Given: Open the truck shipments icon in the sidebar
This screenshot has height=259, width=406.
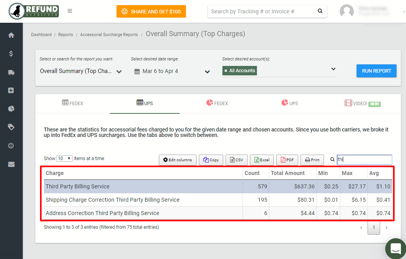Looking at the screenshot, I should (11, 72).
